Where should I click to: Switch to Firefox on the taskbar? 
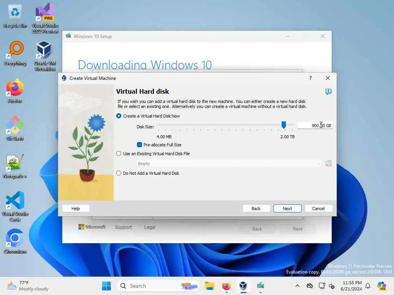coord(226,286)
